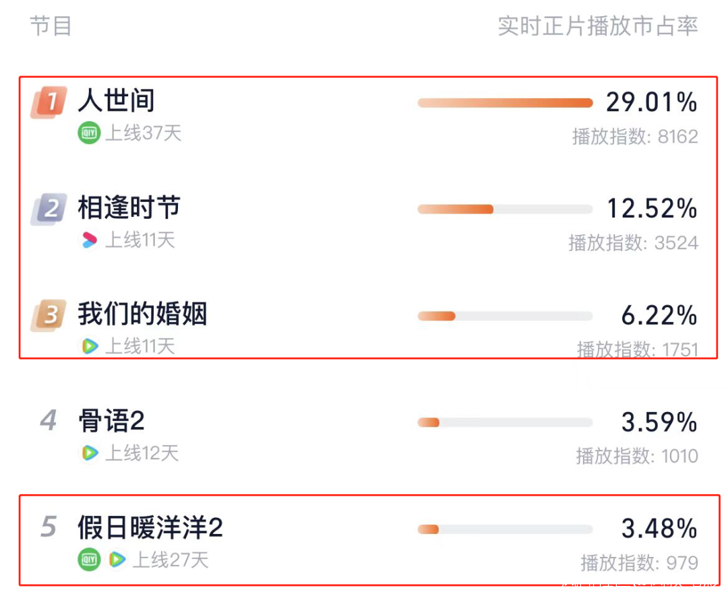Click the 29.01% market share value

pyautogui.click(x=651, y=103)
